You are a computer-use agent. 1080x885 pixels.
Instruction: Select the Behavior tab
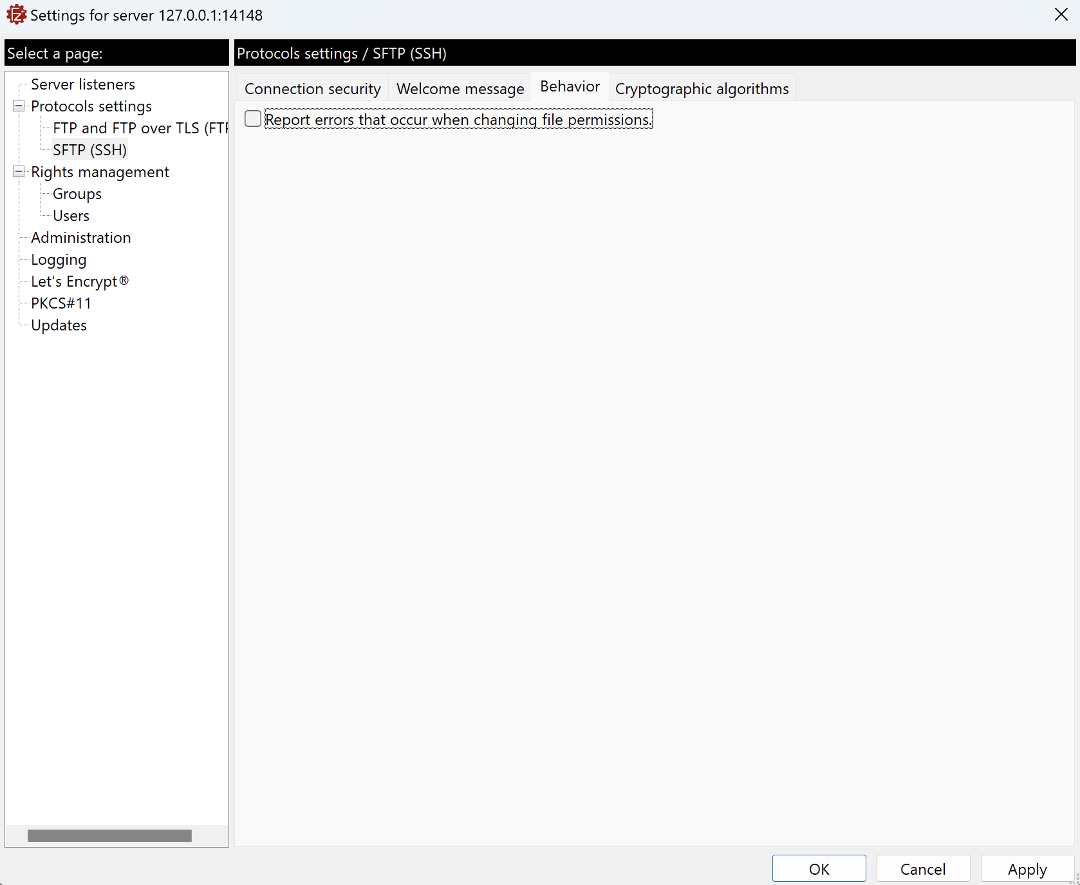tap(570, 86)
